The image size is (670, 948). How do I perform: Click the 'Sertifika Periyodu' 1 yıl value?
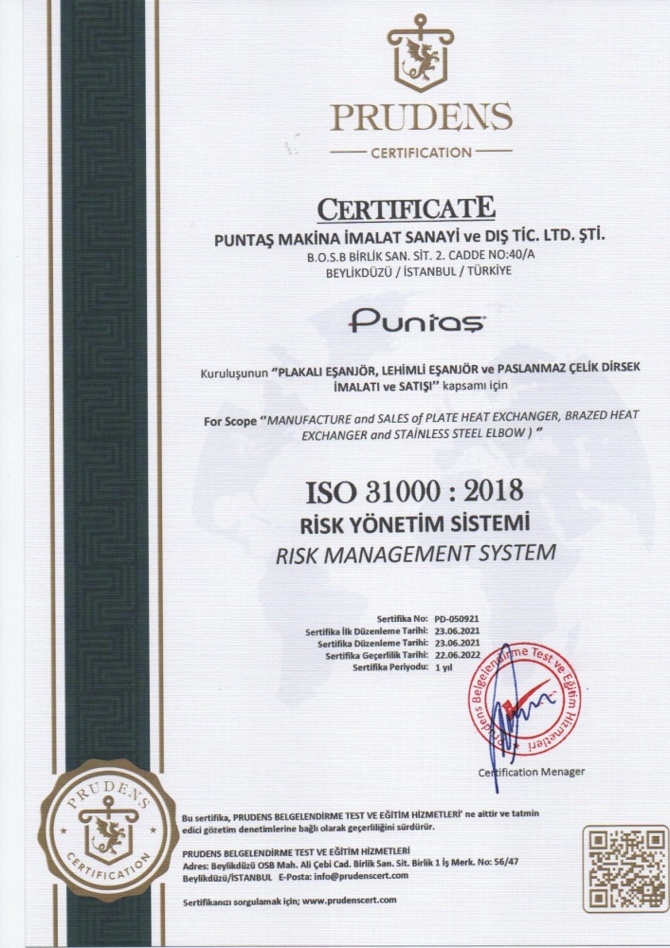coord(444,667)
